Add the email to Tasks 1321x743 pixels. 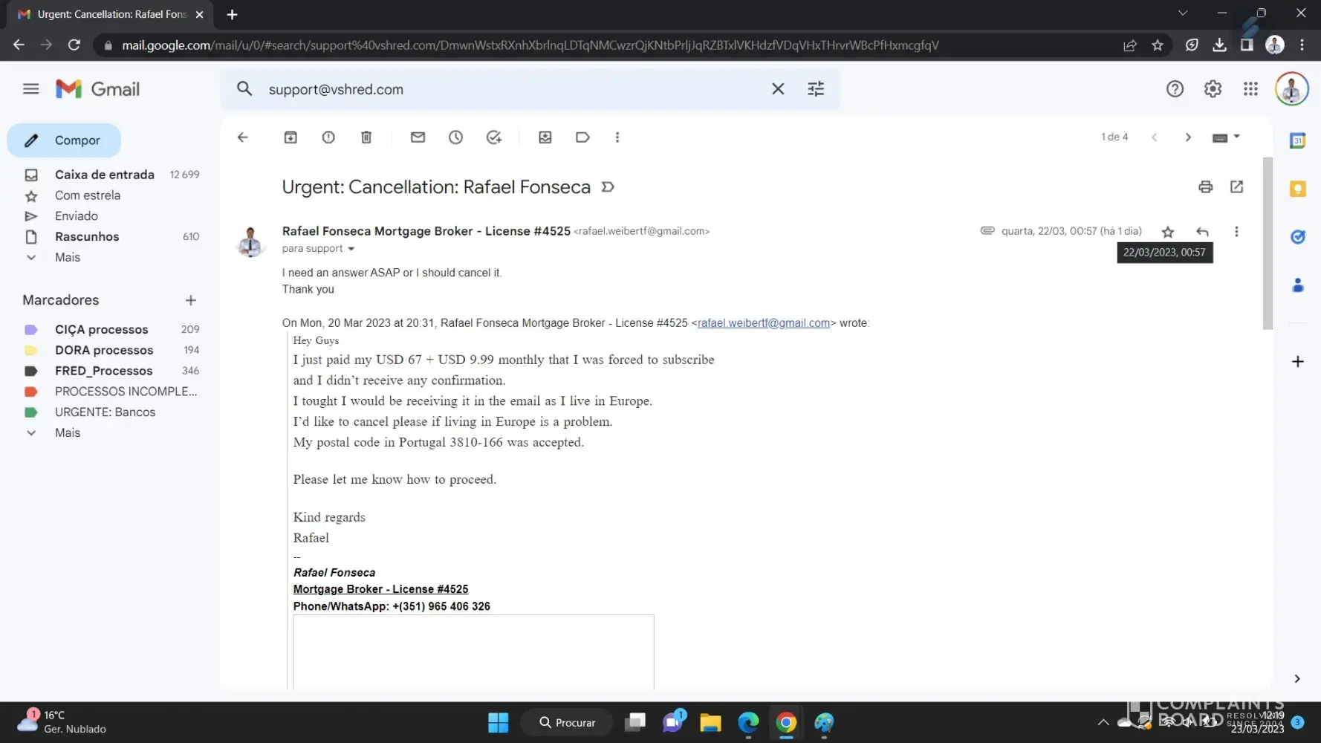[x=493, y=137]
